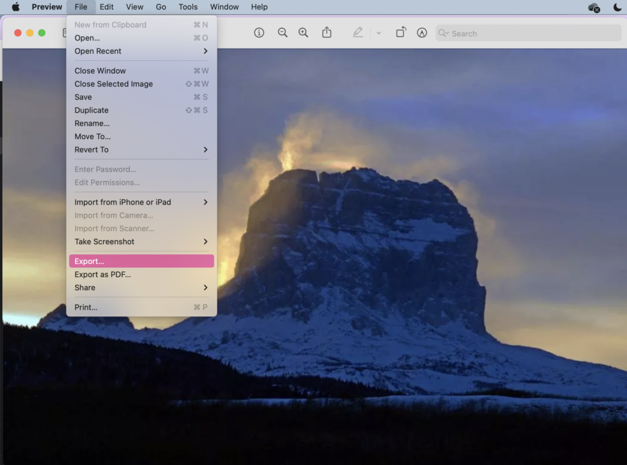Open the Window menu
Screen dimensions: 627x465
click(x=224, y=7)
